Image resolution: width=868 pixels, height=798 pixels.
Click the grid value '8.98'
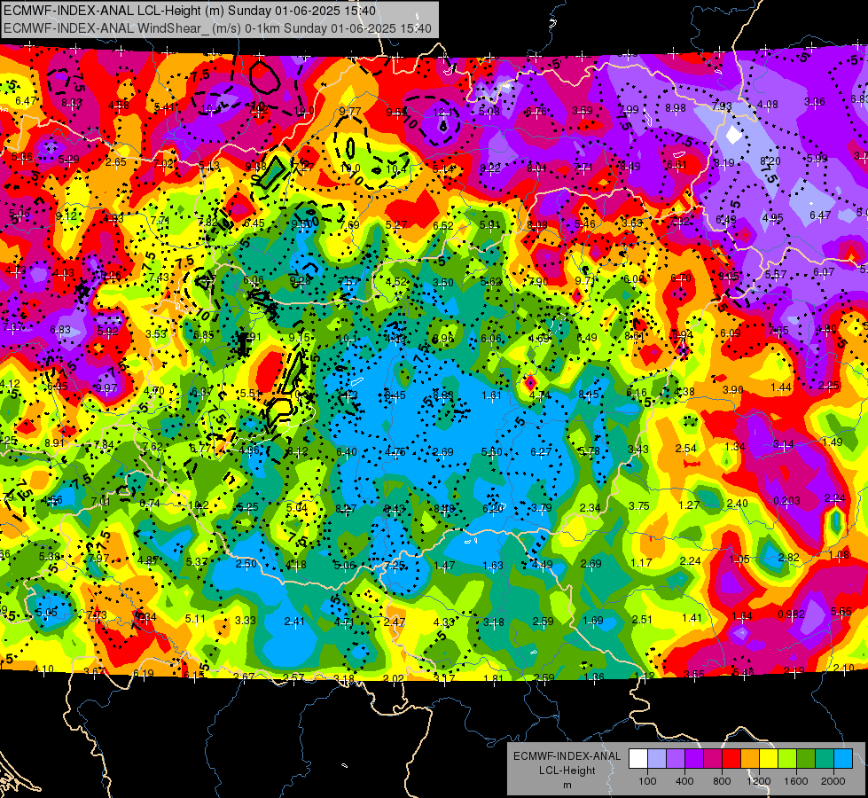pyautogui.click(x=676, y=108)
